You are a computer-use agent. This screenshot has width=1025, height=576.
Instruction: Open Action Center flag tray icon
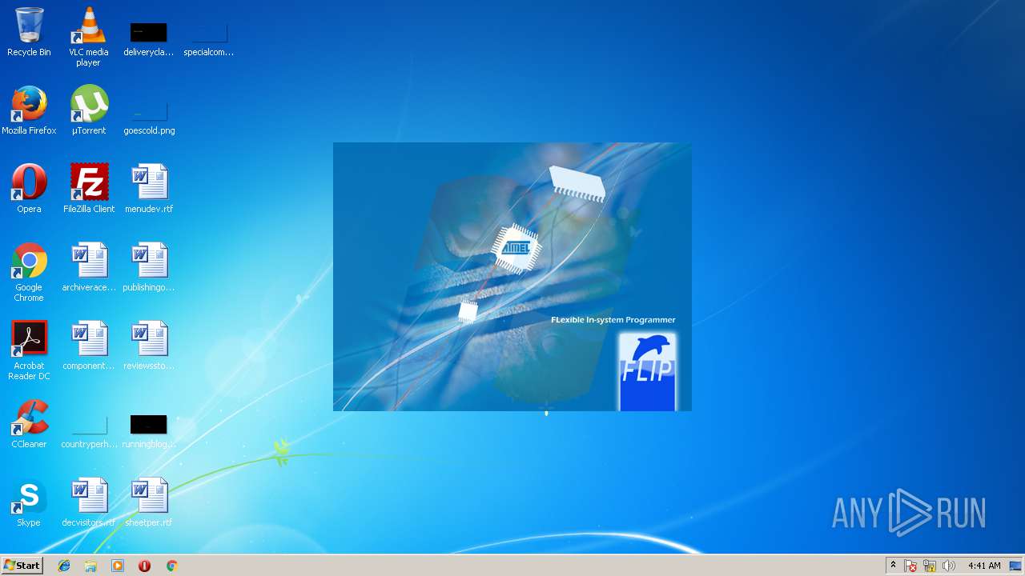pos(910,566)
